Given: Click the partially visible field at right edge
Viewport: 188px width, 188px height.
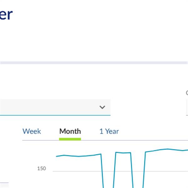Looking at the screenshot, I should tap(187, 107).
